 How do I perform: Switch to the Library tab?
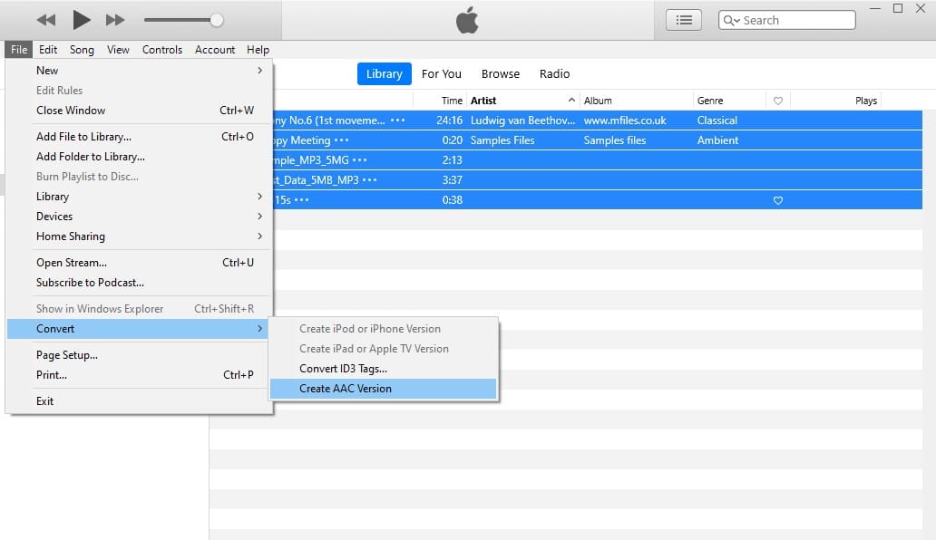(x=385, y=74)
